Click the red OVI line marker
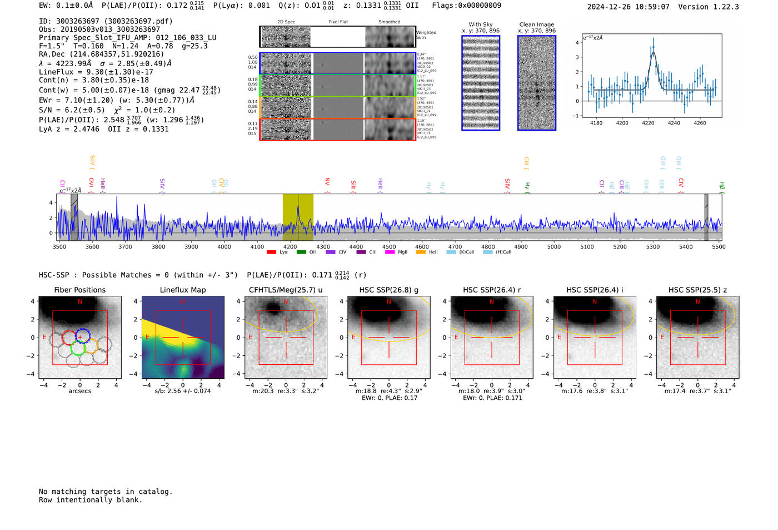This screenshot has height=530, width=778. point(91,185)
